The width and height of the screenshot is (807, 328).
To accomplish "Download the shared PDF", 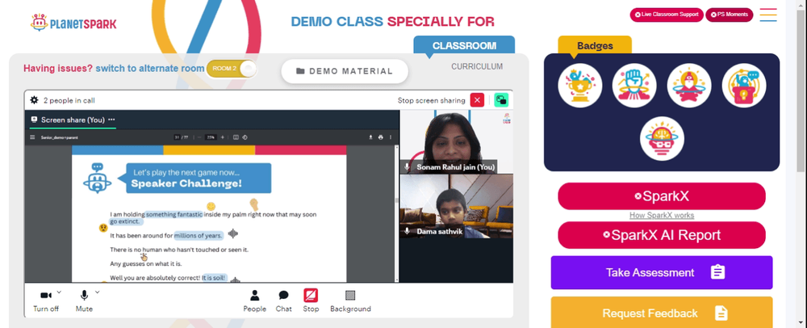I will [x=370, y=137].
